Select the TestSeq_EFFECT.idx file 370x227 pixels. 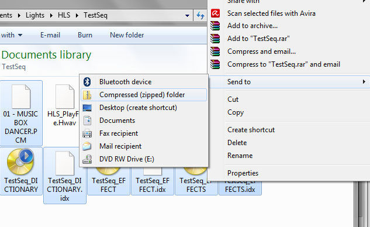(153, 181)
